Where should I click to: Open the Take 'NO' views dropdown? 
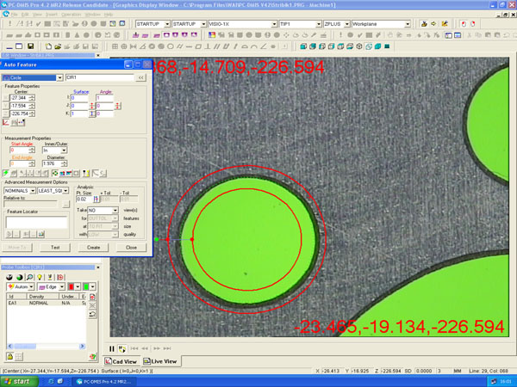[115, 210]
